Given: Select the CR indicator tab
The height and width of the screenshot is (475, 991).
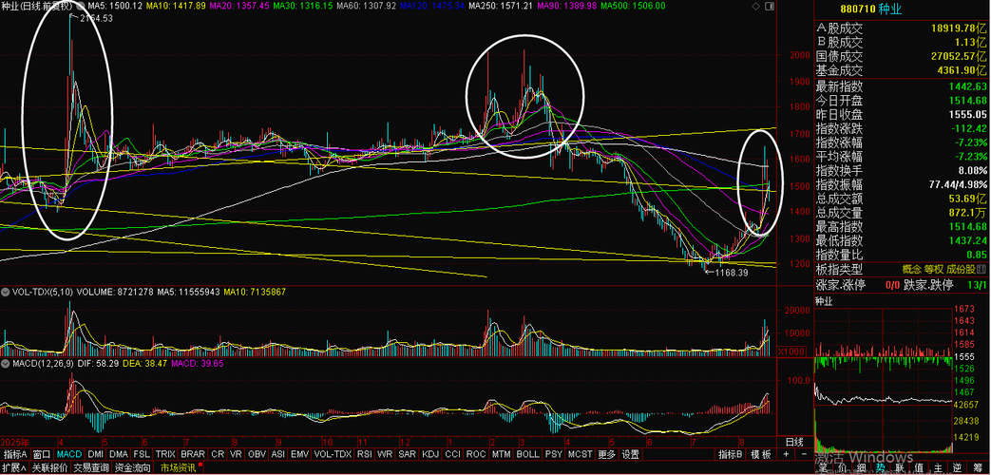Looking at the screenshot, I should [218, 454].
